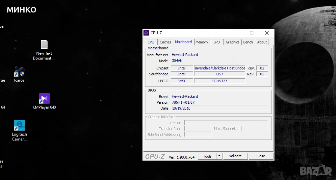Click the Manufacturer field Hewlett-Packard

pos(219,55)
